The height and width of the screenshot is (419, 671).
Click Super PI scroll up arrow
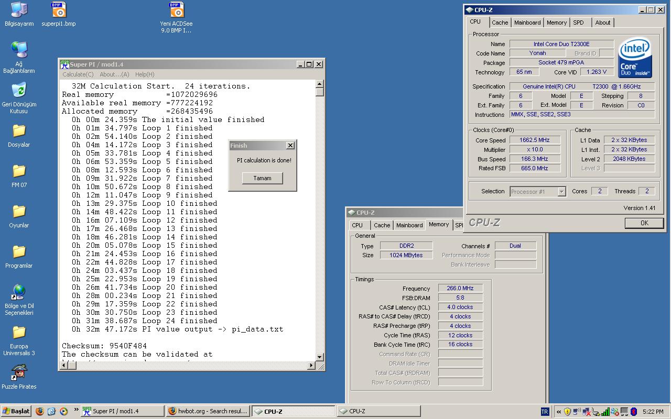pos(320,84)
